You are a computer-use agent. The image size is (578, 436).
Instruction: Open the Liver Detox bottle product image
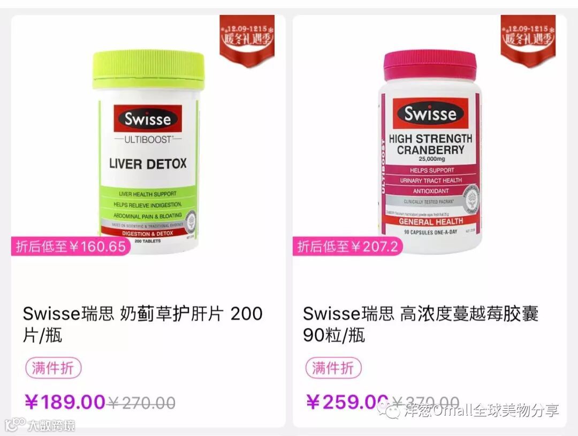pos(148,151)
